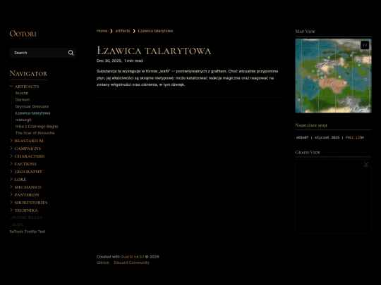Open the _House Rules entry

coord(26,217)
